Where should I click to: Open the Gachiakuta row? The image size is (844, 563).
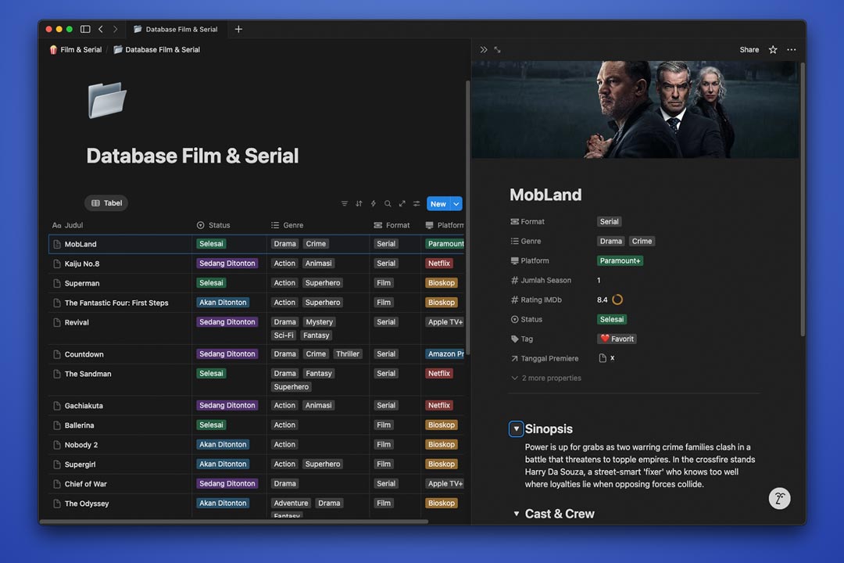84,406
